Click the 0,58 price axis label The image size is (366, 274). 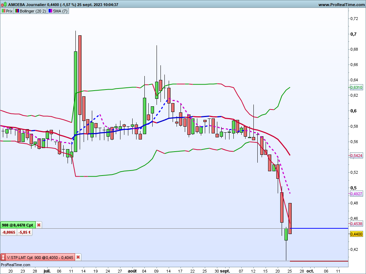pyautogui.click(x=354, y=126)
